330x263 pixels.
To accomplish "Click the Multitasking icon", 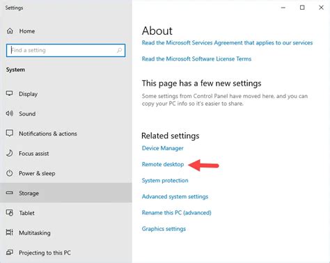I will [x=9, y=232].
